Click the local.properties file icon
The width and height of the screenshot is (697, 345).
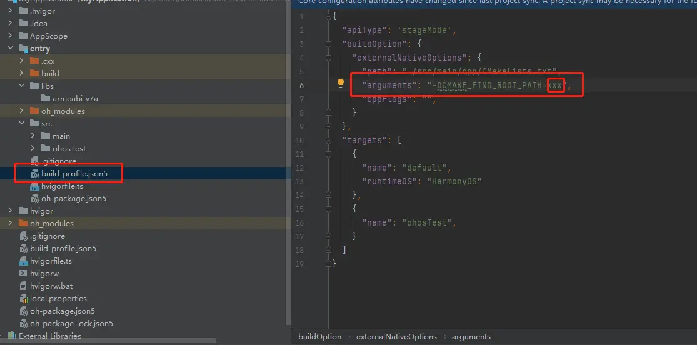click(x=23, y=298)
